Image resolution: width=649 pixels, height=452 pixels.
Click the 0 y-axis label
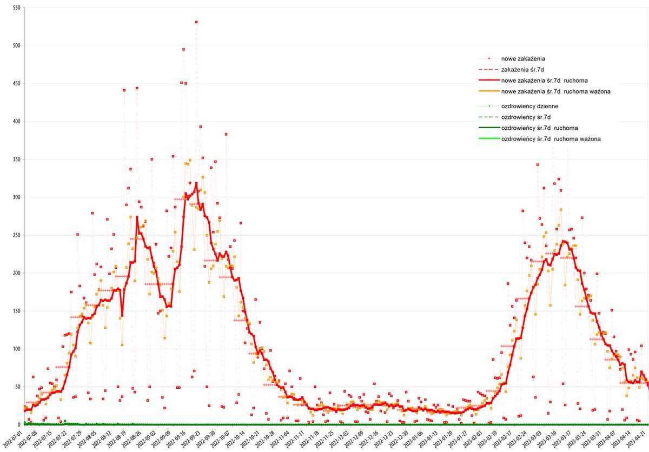click(x=18, y=425)
